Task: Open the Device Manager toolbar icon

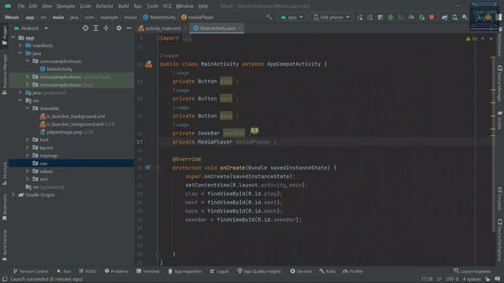Action: pos(455,17)
